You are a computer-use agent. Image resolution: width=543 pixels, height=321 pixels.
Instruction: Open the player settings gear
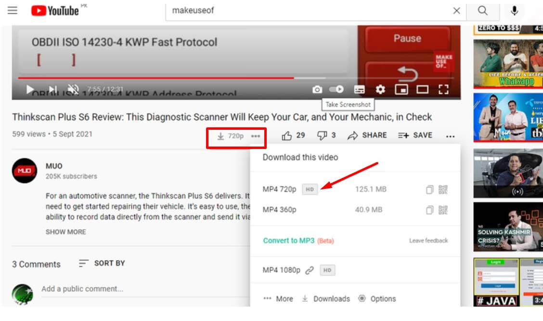[380, 90]
